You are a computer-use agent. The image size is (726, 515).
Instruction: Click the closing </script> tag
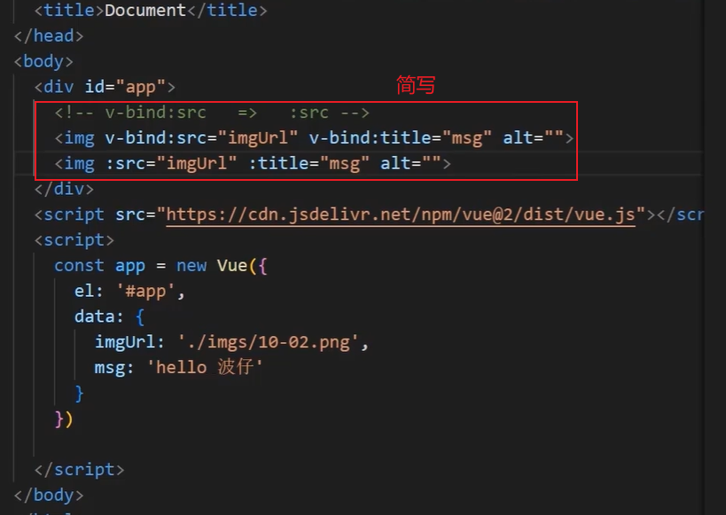click(x=79, y=470)
